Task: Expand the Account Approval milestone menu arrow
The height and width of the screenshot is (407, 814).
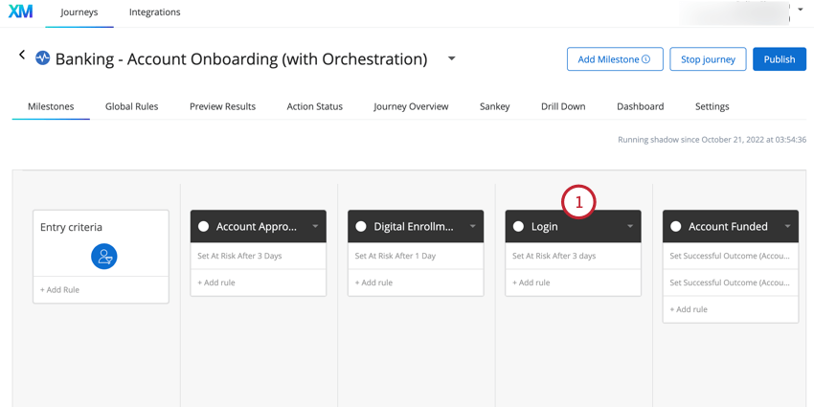Action: click(x=315, y=226)
